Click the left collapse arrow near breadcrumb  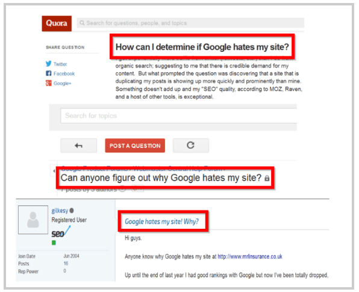point(54,171)
